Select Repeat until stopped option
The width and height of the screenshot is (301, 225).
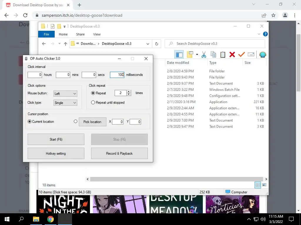(93, 102)
